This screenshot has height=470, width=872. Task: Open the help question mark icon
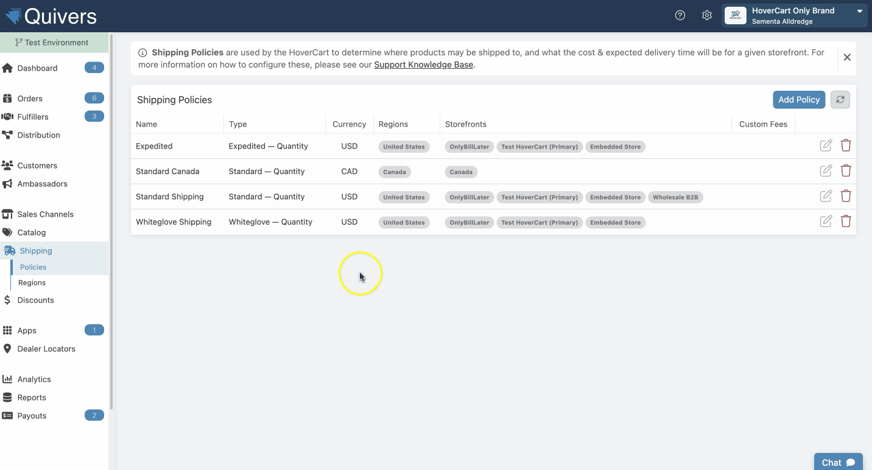tap(680, 16)
